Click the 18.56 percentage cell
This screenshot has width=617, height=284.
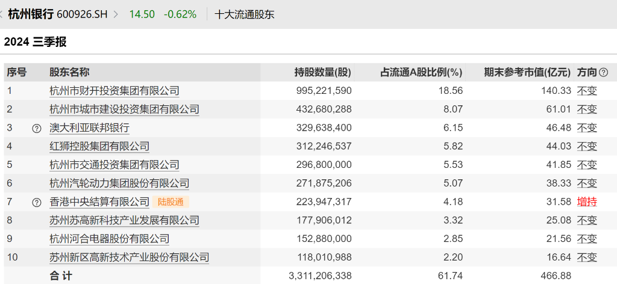451,91
